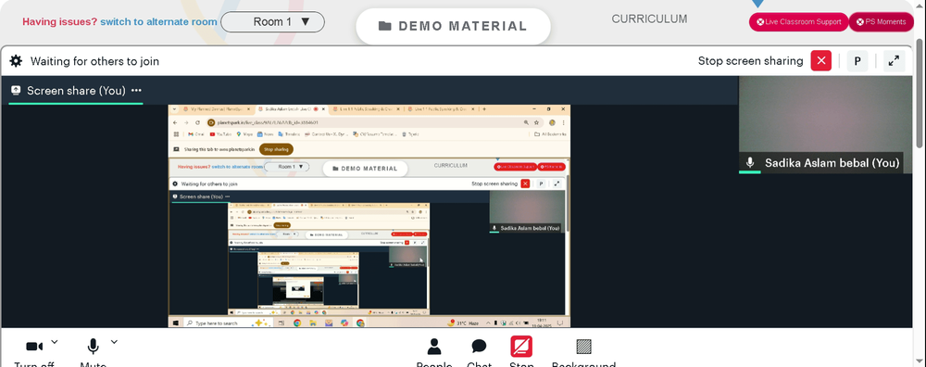The width and height of the screenshot is (926, 367).
Task: Open the Background effects icon
Action: pyautogui.click(x=583, y=347)
